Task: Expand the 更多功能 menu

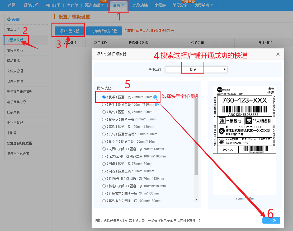Action: click(x=94, y=5)
